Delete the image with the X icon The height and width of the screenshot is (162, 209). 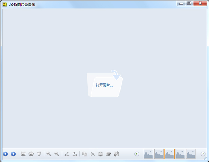93,154
